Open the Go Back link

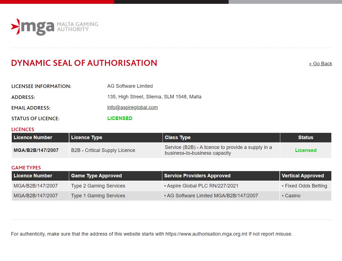tap(320, 64)
